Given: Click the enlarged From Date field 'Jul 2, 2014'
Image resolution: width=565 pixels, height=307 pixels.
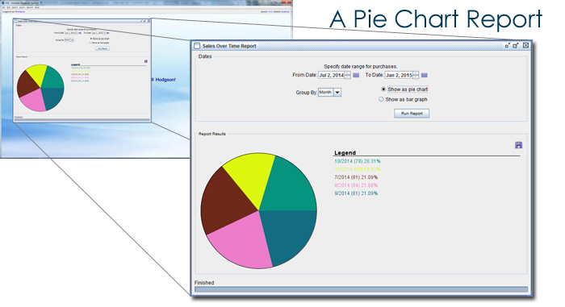Looking at the screenshot, I should pos(331,75).
